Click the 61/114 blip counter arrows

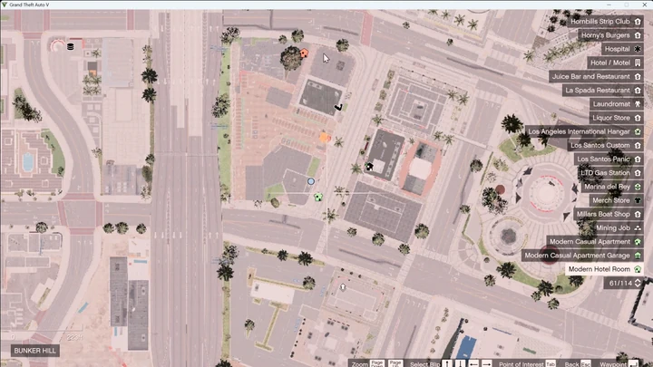coord(638,284)
